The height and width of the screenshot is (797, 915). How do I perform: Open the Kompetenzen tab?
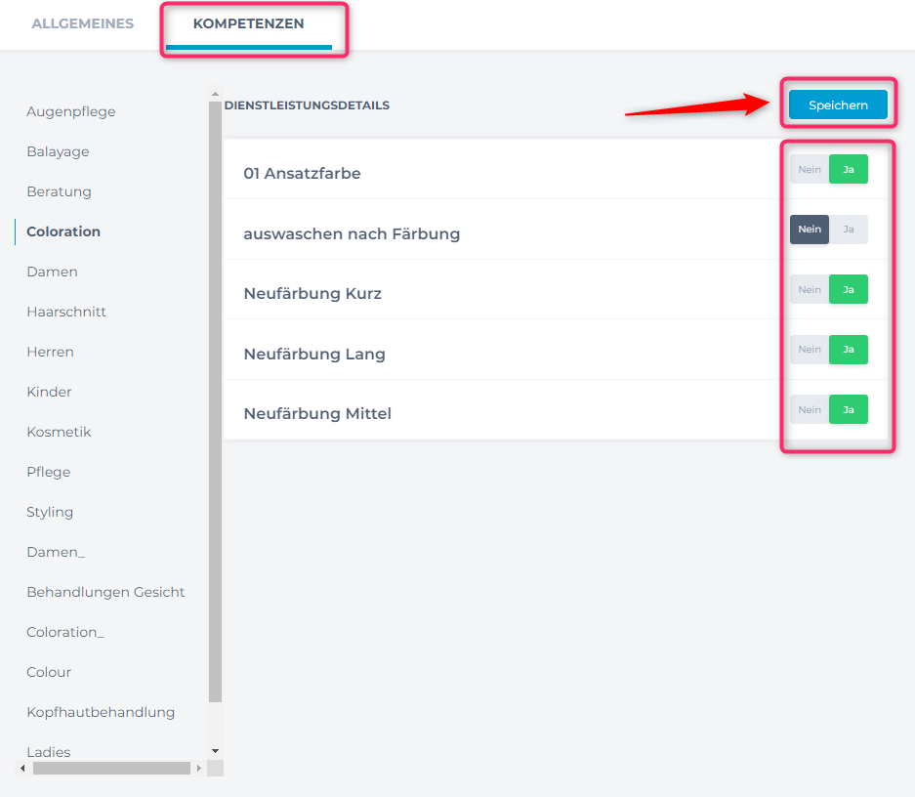pyautogui.click(x=248, y=23)
